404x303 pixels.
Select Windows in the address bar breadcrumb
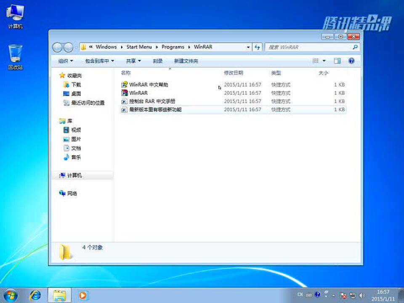tap(106, 47)
